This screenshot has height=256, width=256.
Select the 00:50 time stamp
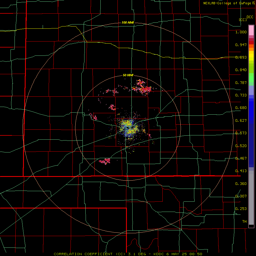(196, 254)
